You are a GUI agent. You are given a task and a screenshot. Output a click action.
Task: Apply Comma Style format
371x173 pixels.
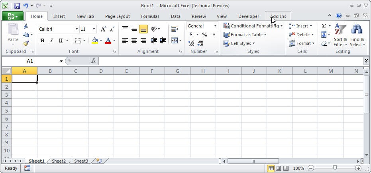pos(214,35)
